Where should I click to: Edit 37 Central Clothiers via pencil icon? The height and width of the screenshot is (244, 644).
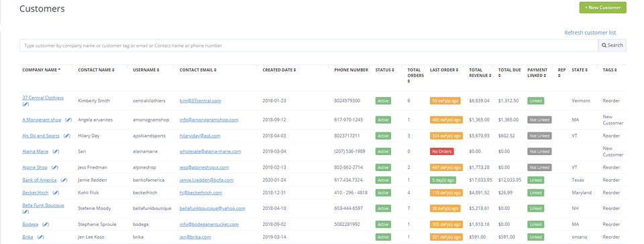click(x=25, y=104)
